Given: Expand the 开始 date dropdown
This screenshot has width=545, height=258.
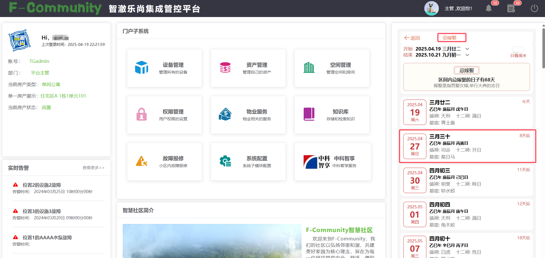Looking at the screenshot, I should (x=467, y=49).
